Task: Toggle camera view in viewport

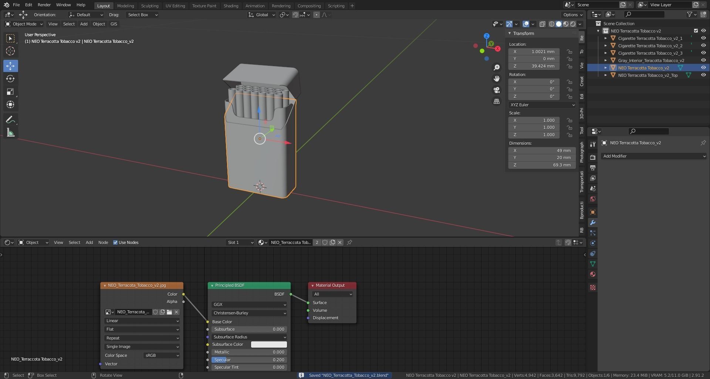Action: 497,90
